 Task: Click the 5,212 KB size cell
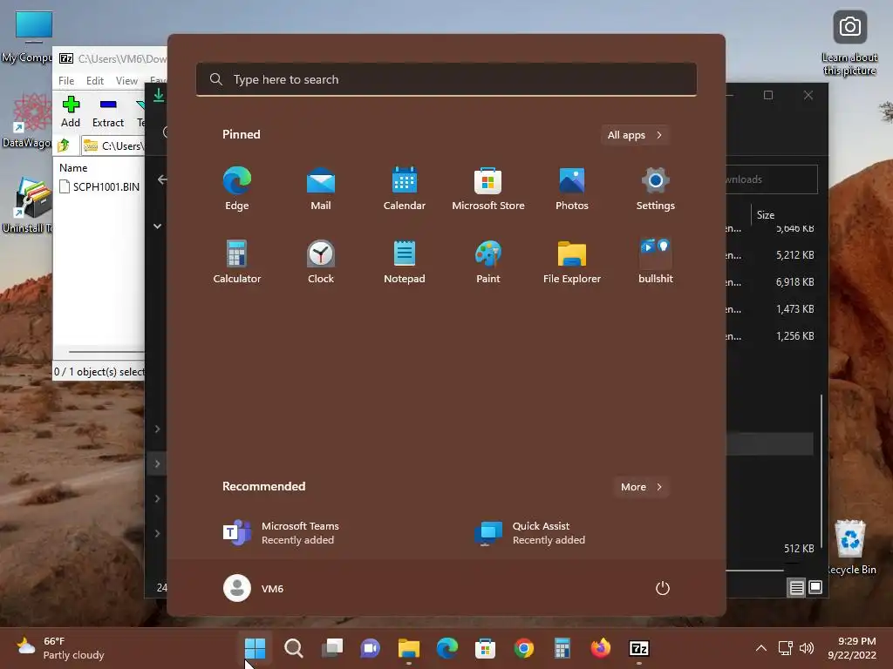(794, 255)
